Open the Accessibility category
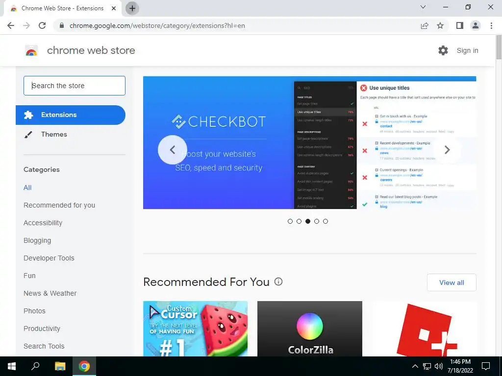This screenshot has width=502, height=376. point(43,223)
